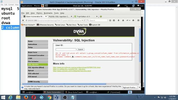Switch to TryIt Editor v3.3 tab
Viewport: 178px width, 100px height.
pyautogui.click(x=83, y=16)
